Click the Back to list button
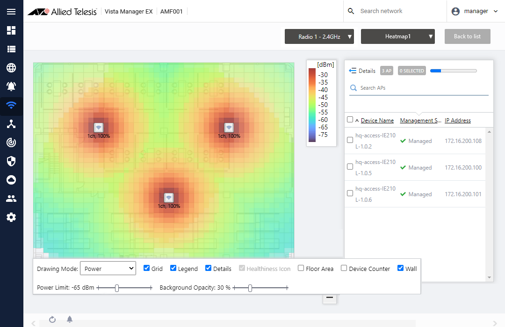The width and height of the screenshot is (505, 327). pos(467,36)
